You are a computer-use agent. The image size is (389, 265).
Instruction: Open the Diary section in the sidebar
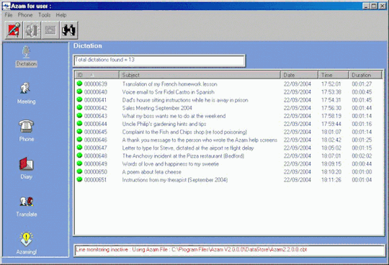(x=27, y=168)
